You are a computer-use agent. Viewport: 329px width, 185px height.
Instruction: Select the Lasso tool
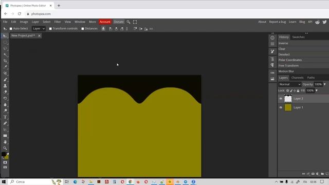(x=5, y=49)
